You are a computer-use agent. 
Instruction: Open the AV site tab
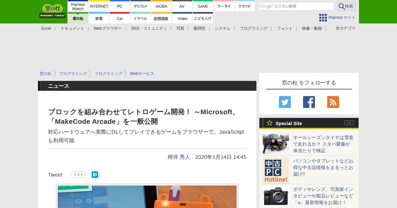(182, 6)
